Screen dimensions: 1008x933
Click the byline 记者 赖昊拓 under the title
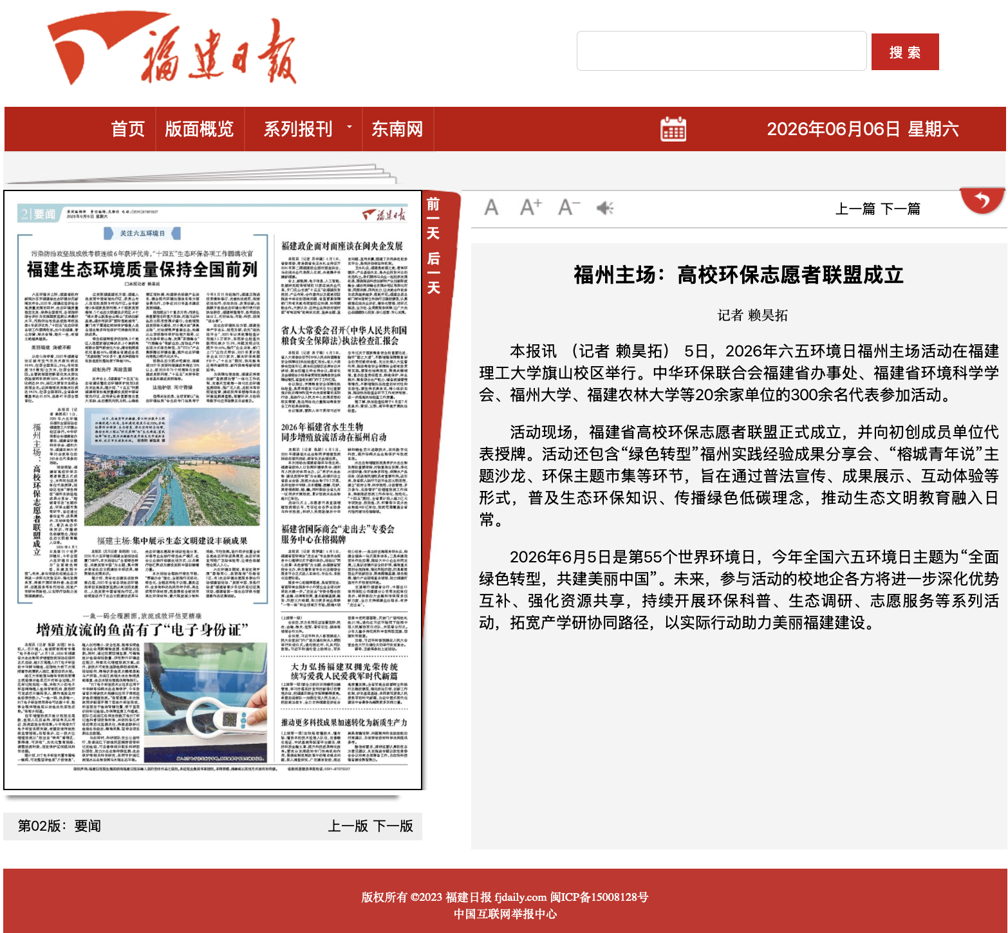[752, 315]
